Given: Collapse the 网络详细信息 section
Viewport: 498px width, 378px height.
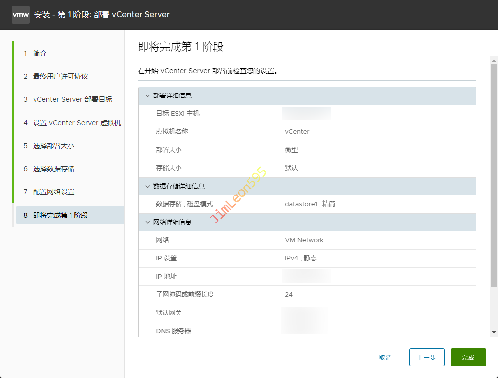Looking at the screenshot, I should click(x=147, y=222).
